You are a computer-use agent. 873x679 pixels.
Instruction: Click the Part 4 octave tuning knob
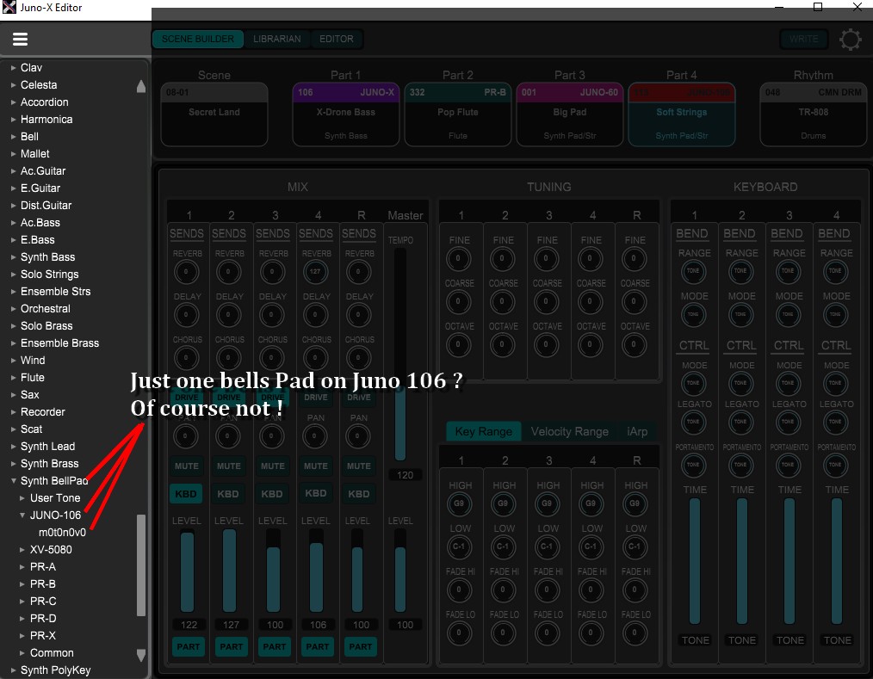590,344
